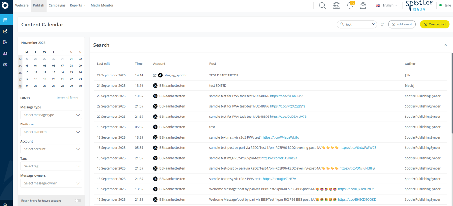Click Reset all filters link
The width and height of the screenshot is (453, 206).
(x=67, y=98)
